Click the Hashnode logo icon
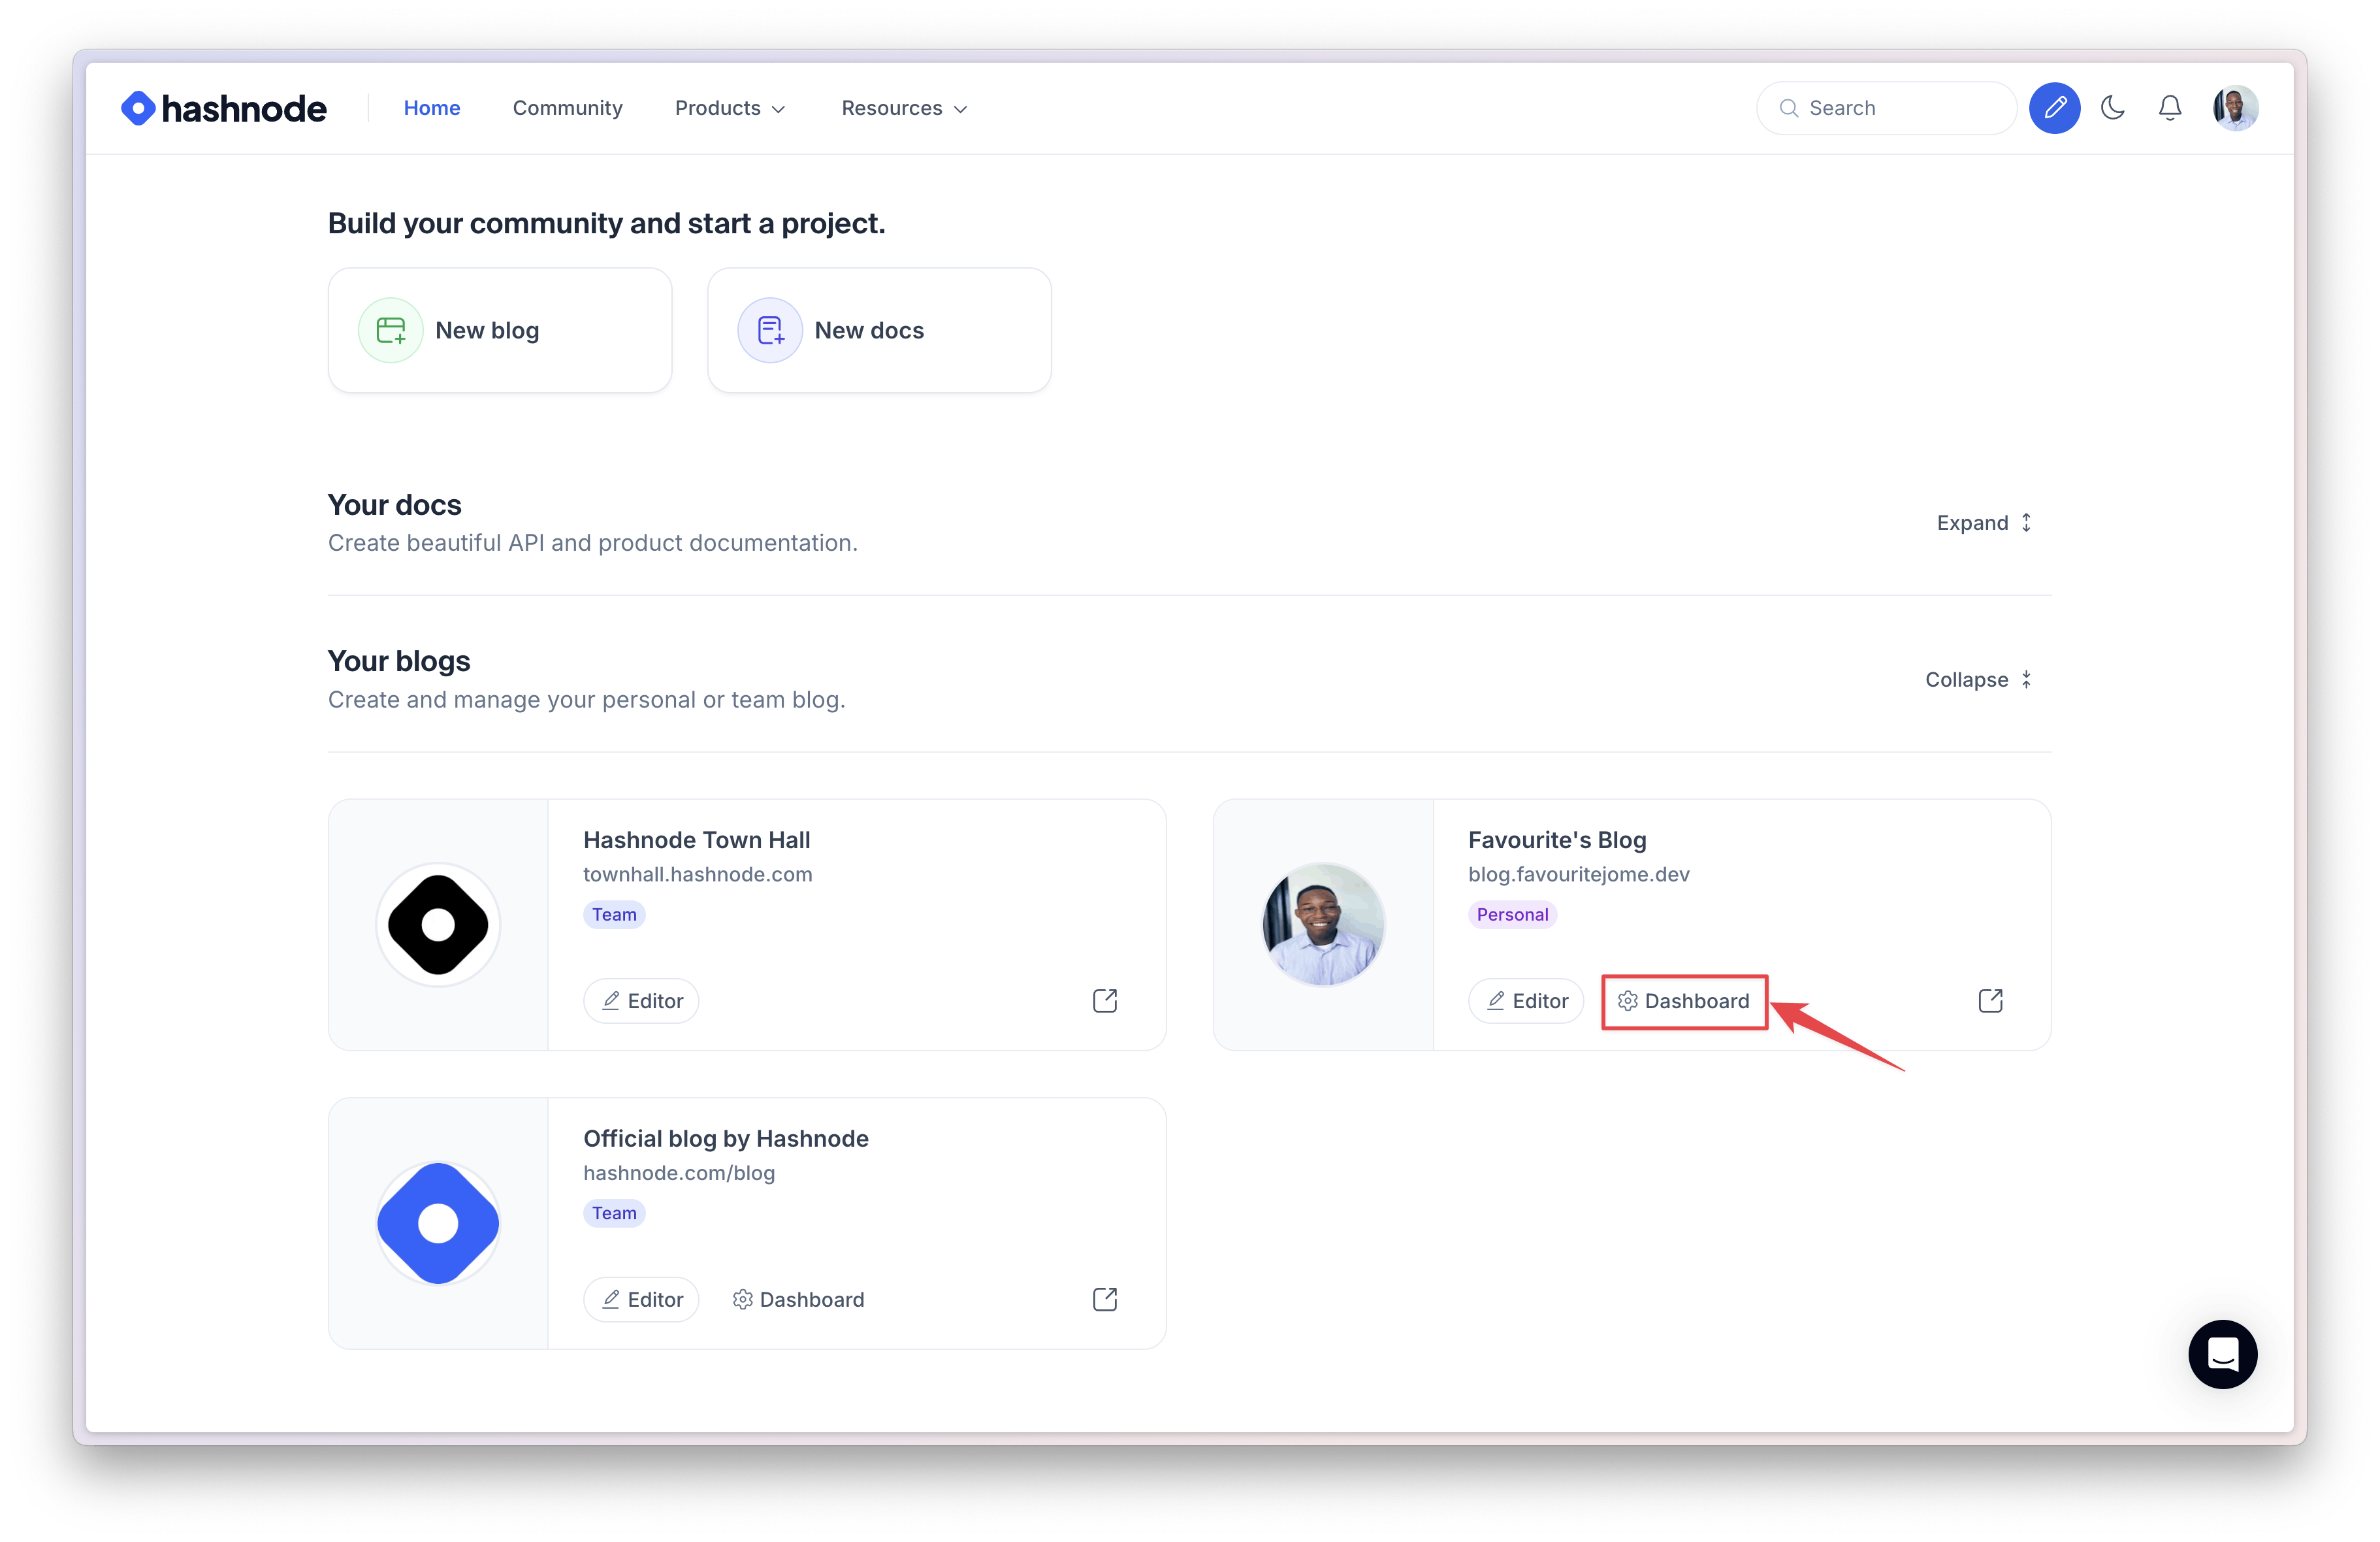The width and height of the screenshot is (2380, 1542). pos(135,108)
